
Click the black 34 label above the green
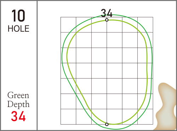[x=107, y=13]
